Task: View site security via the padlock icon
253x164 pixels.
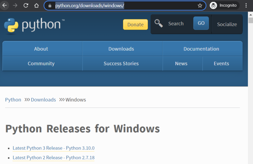Action: [x=50, y=6]
